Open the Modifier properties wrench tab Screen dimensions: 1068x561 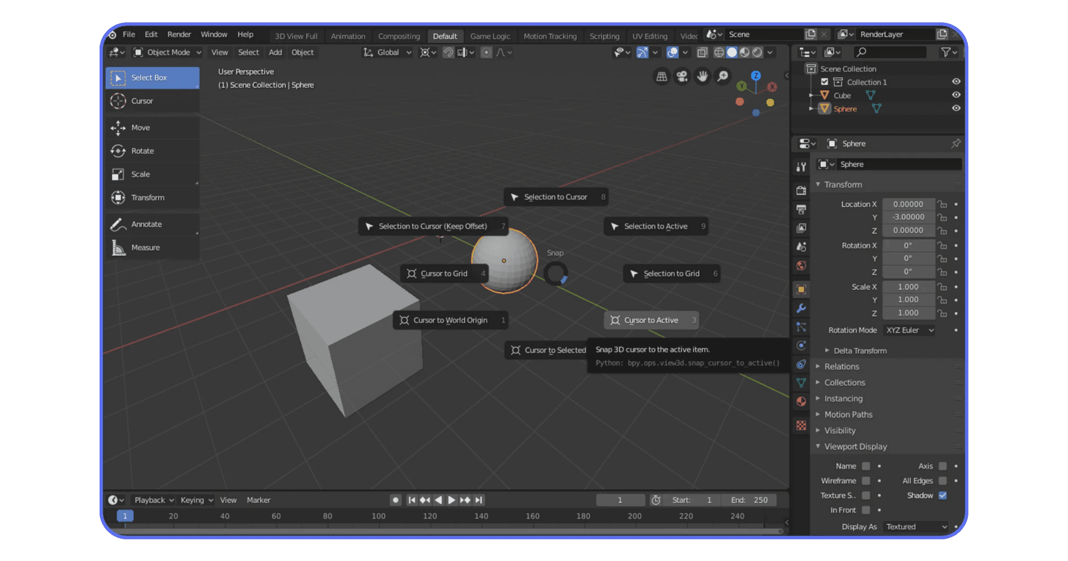pyautogui.click(x=801, y=309)
